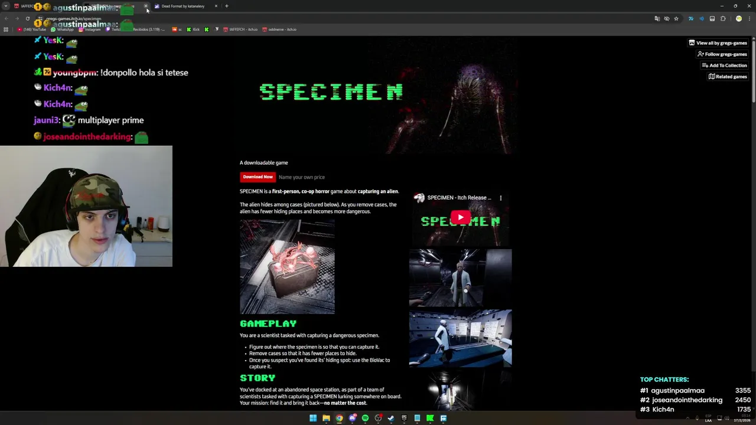Viewport: 756px width, 425px height.
Task: Close the active SPECIMEN tab
Action: tap(146, 6)
